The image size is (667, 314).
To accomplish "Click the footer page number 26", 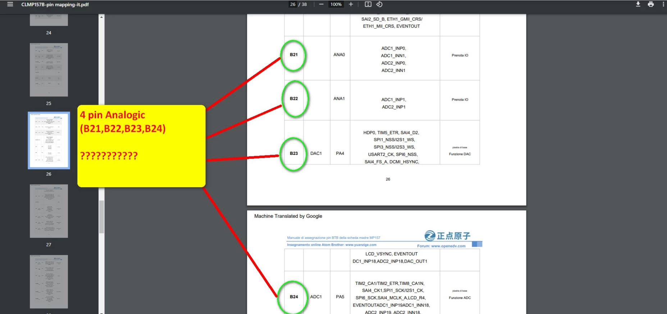I will click(x=388, y=179).
